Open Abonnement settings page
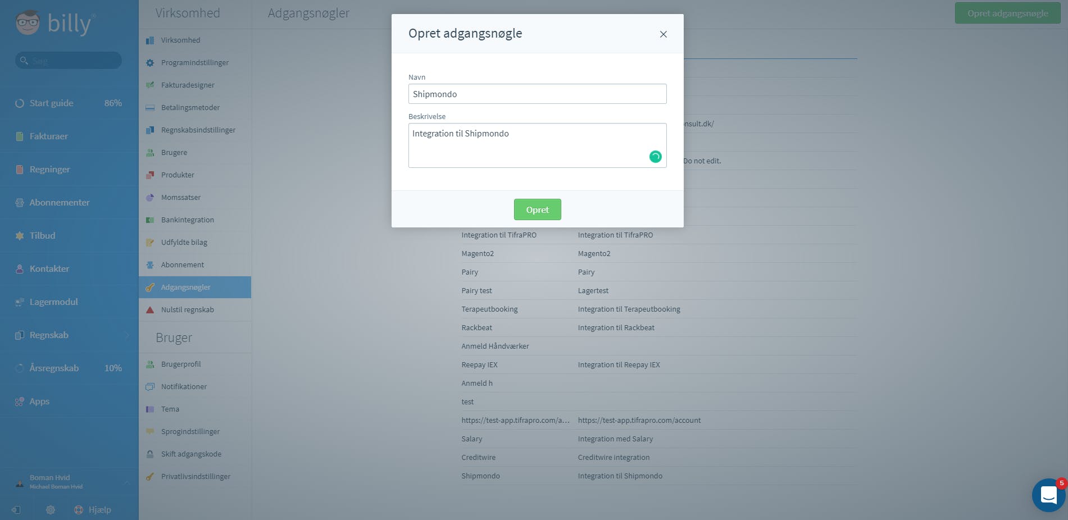The height and width of the screenshot is (520, 1068). click(195, 265)
